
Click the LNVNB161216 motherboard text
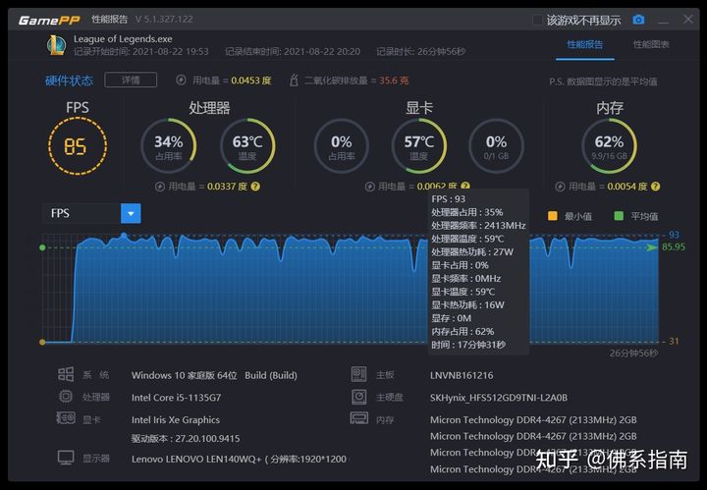[x=462, y=375]
